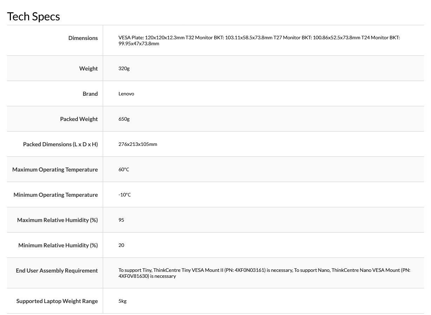Screen dimensions: 431x315
Task: Click the Lenovo brand value
Action: click(126, 94)
